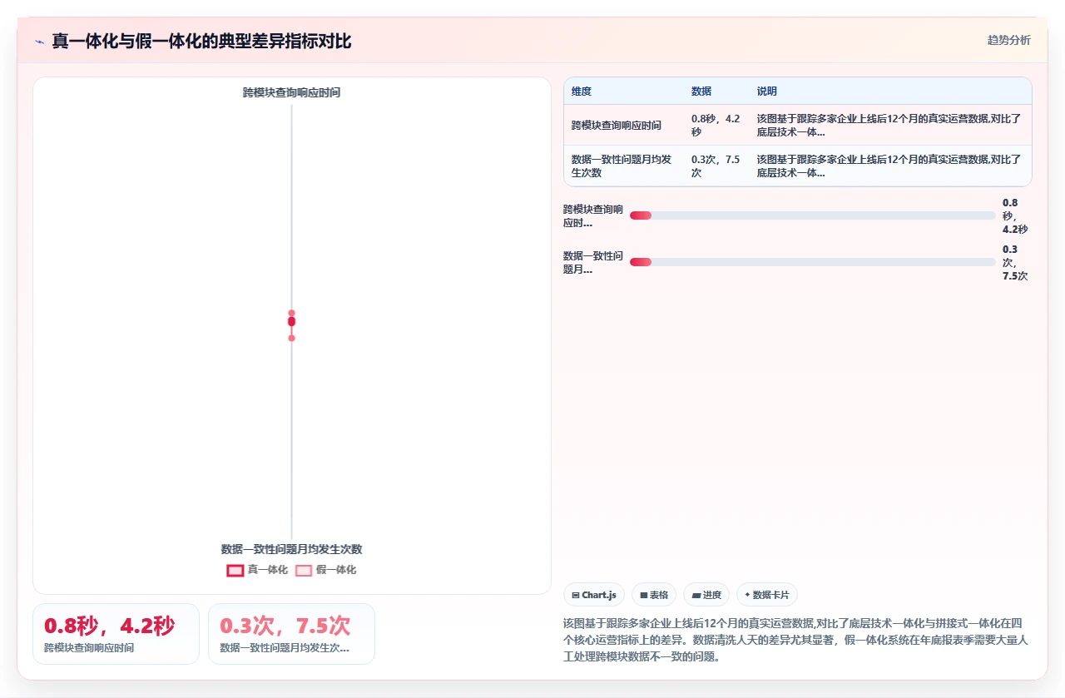Click the 说明 column header

[767, 92]
